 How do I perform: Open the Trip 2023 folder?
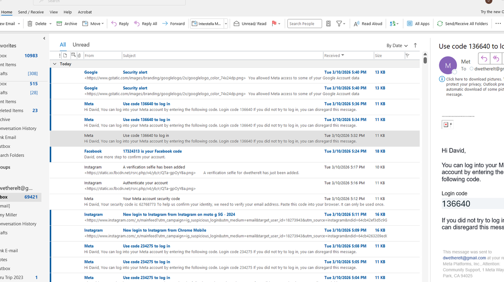pyautogui.click(x=20, y=277)
